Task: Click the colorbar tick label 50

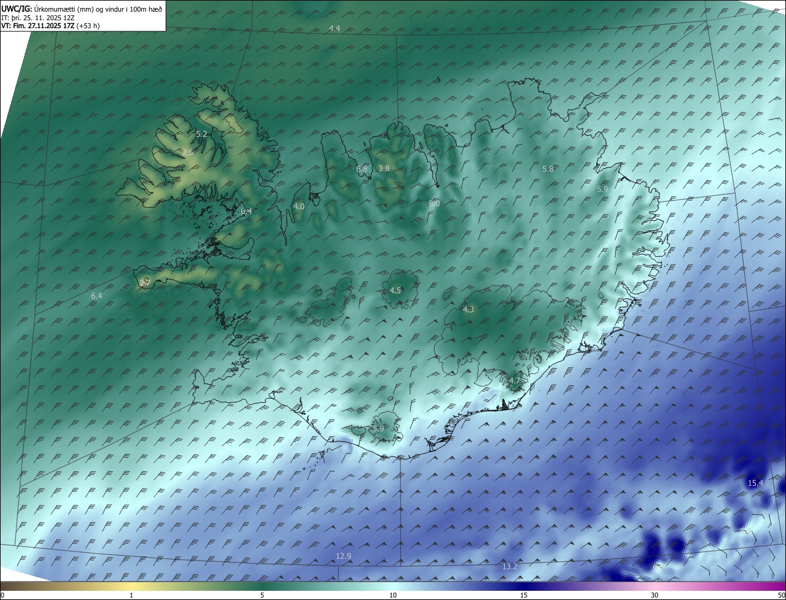Action: coord(781,595)
